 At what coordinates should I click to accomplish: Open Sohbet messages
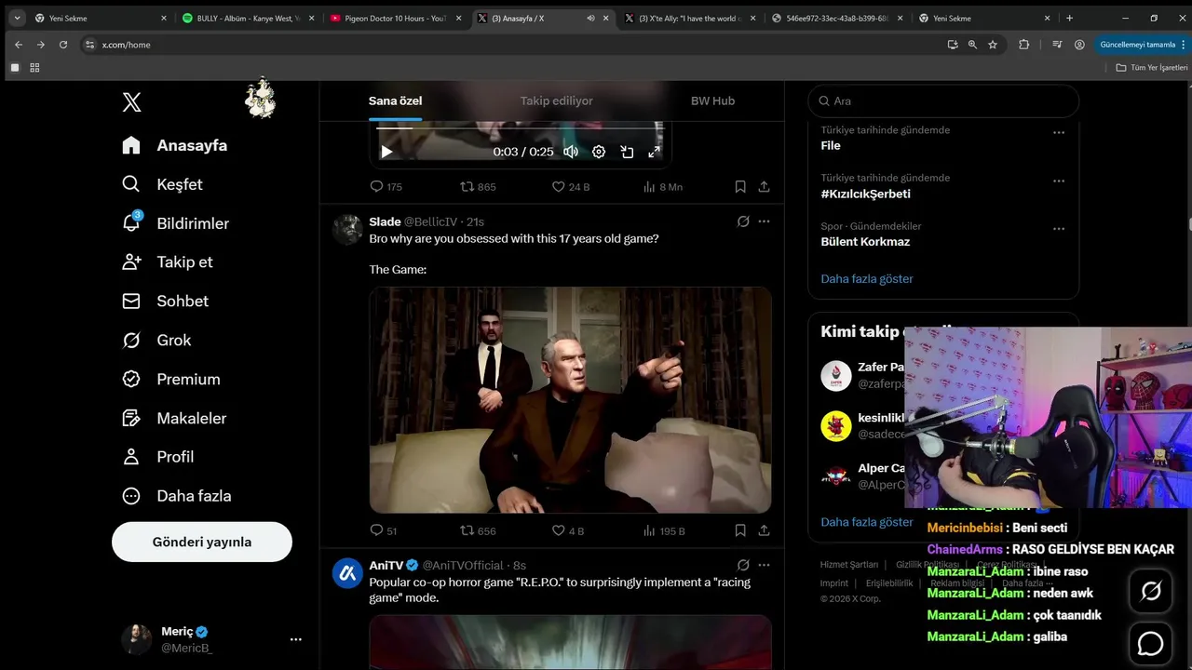coord(165,301)
